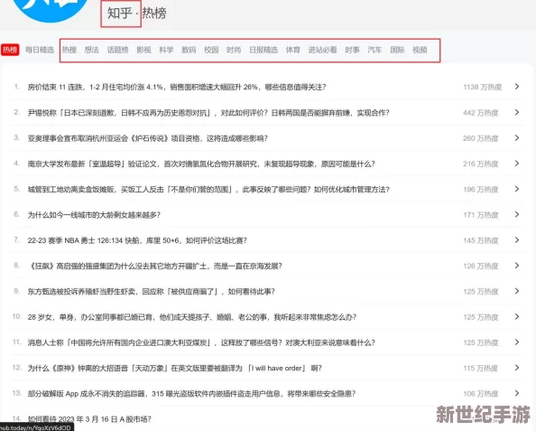Click the 216 万热度 heat value
Viewport: 536px width, 431px height.
coord(481,164)
